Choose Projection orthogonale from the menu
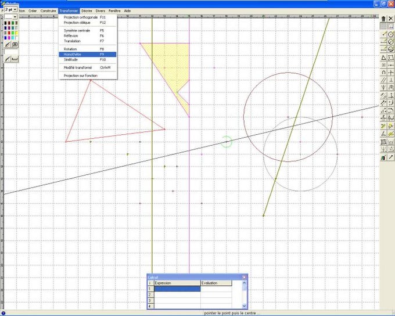Screen dimensions: 395x316 (x=87, y=17)
